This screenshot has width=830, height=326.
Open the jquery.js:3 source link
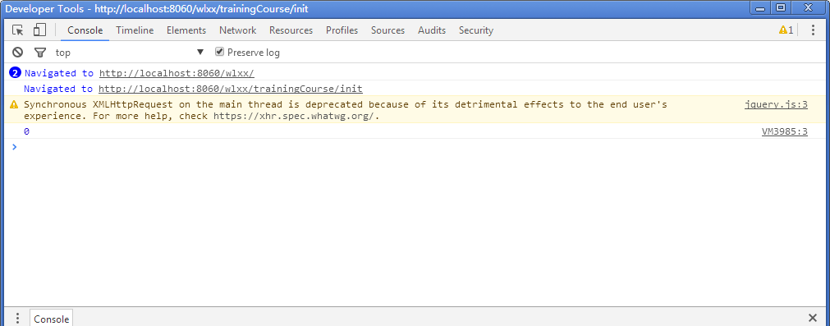pos(776,104)
